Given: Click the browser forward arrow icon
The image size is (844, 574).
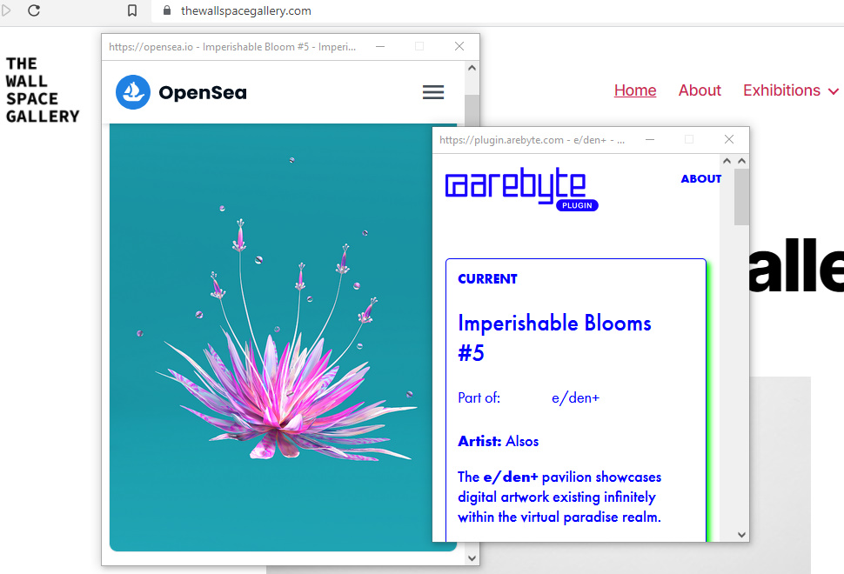Looking at the screenshot, I should point(6,10).
